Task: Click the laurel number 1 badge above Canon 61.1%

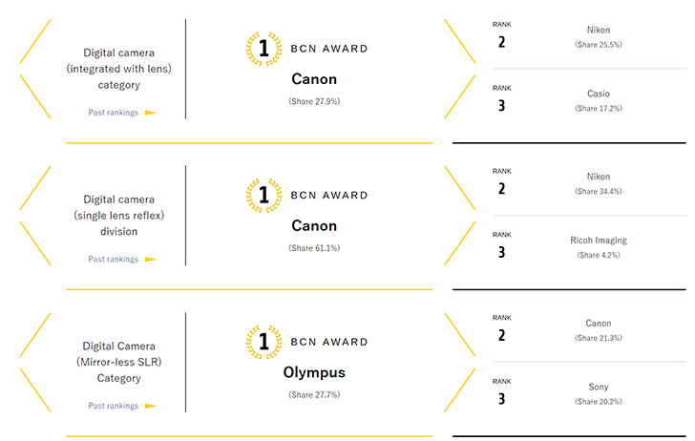Action: tap(263, 195)
